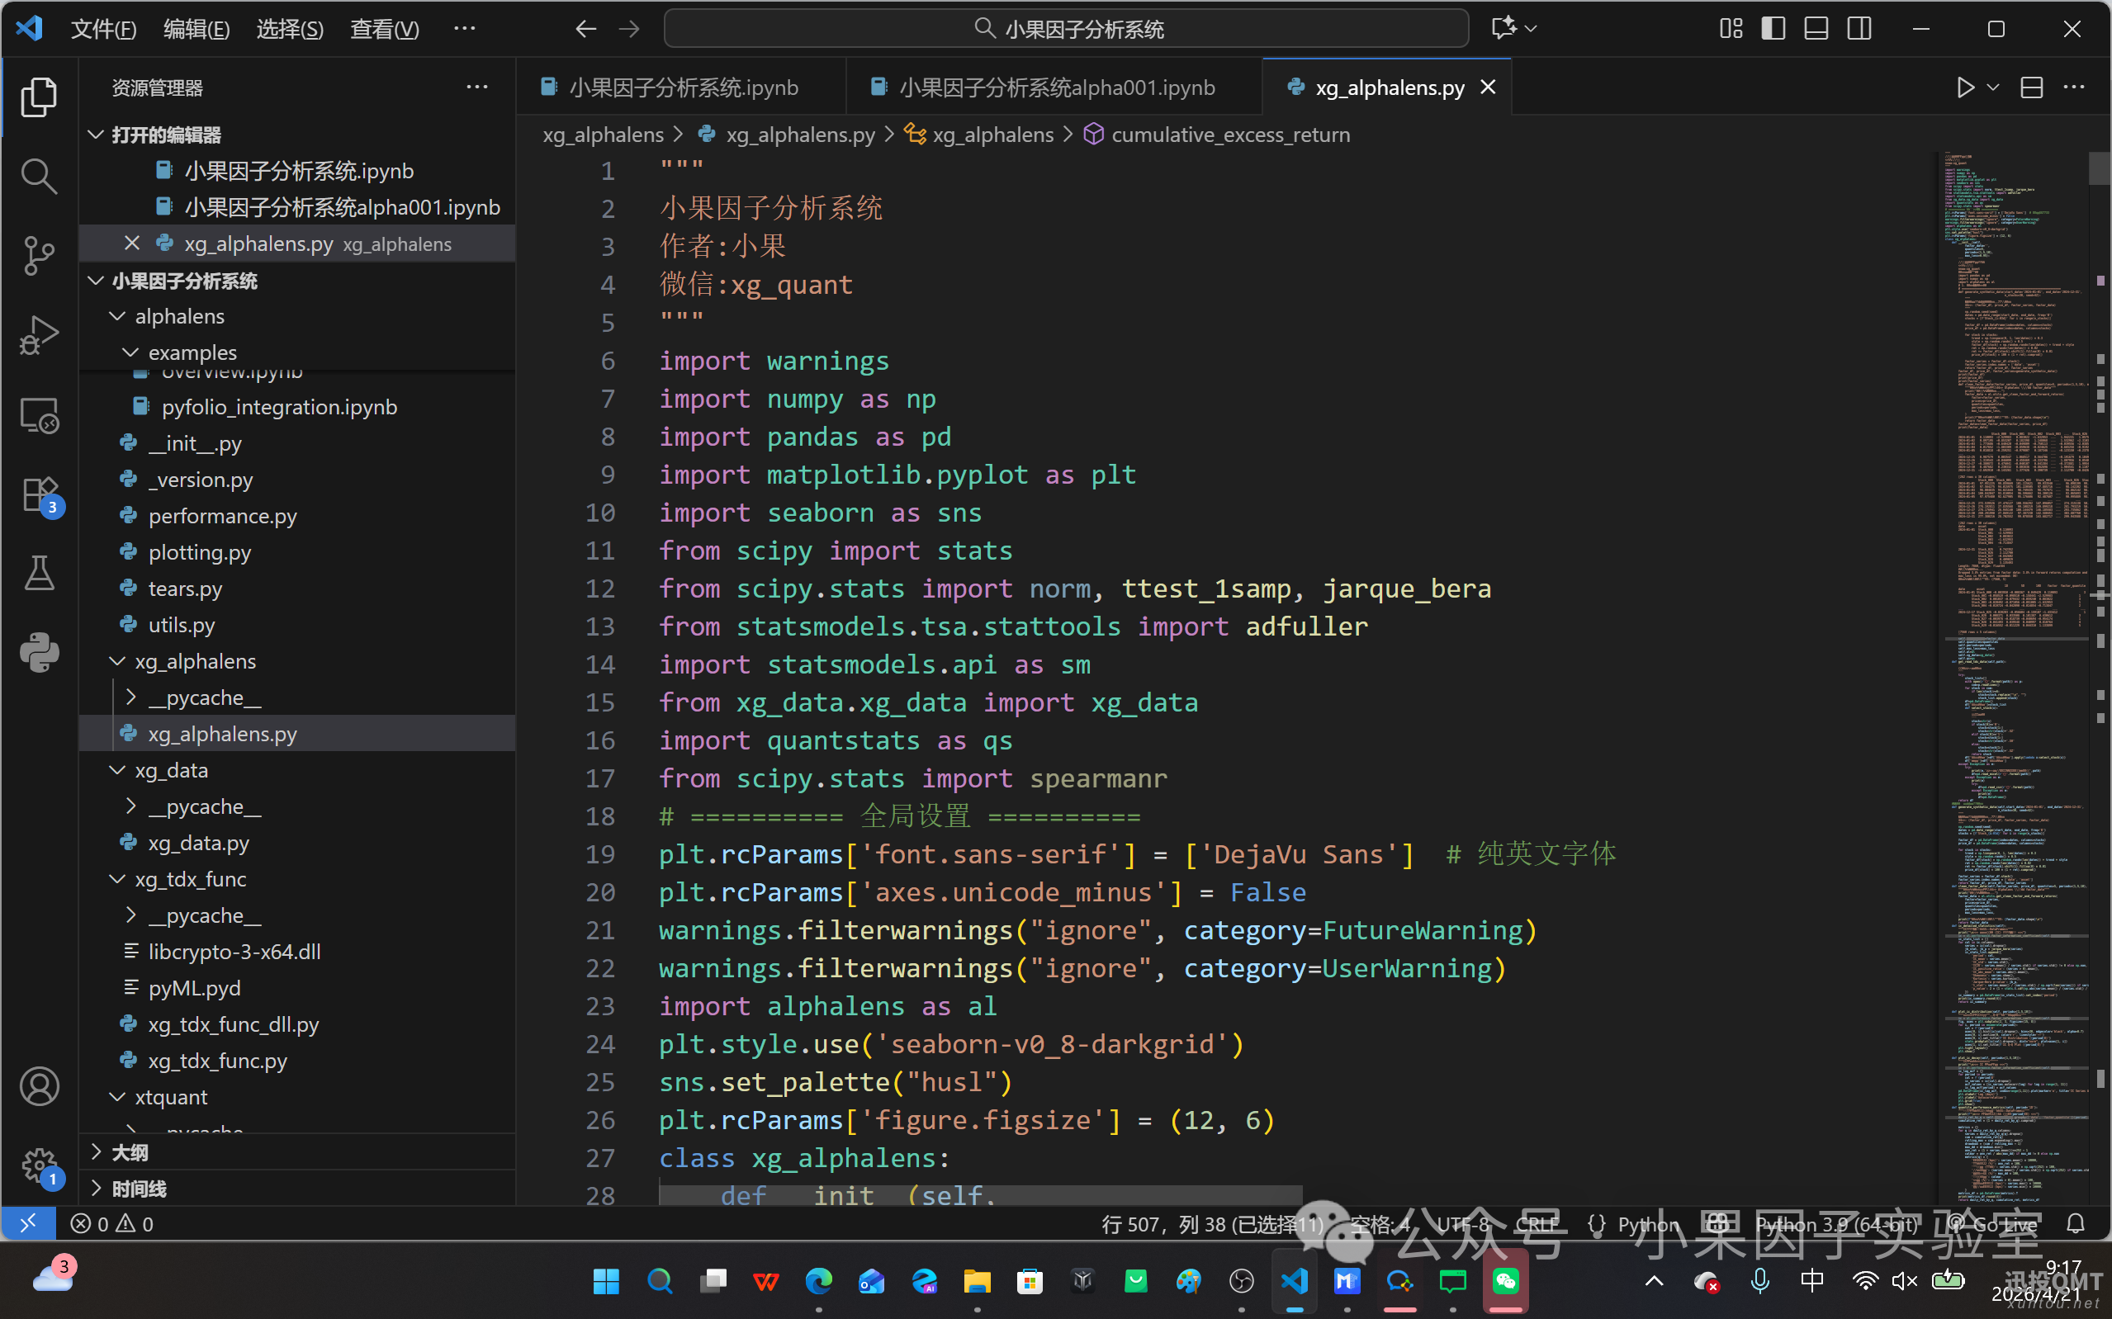Open the Remote Explorer view
The height and width of the screenshot is (1319, 2112).
point(38,415)
